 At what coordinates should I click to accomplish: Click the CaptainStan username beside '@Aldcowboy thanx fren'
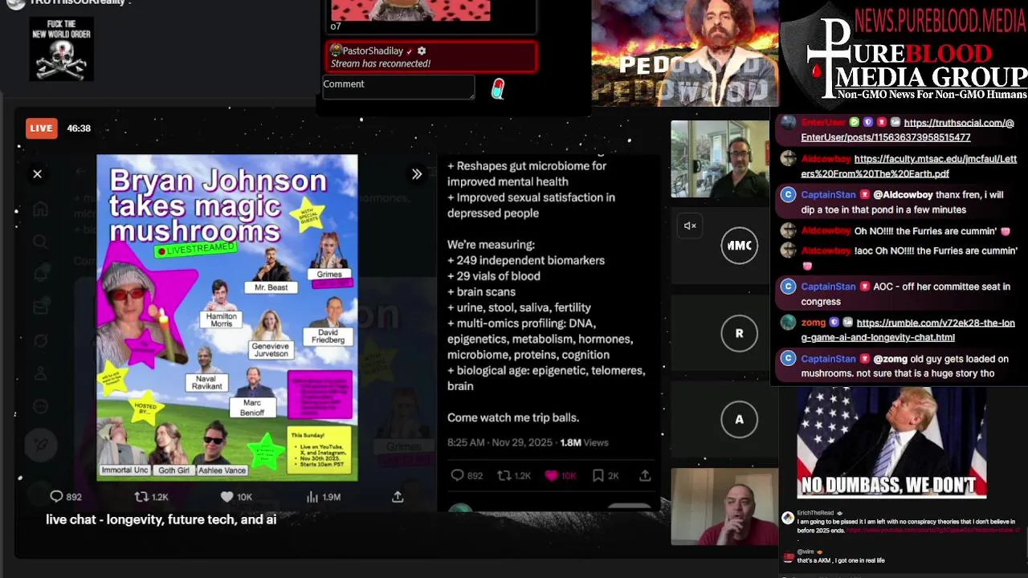pos(828,195)
